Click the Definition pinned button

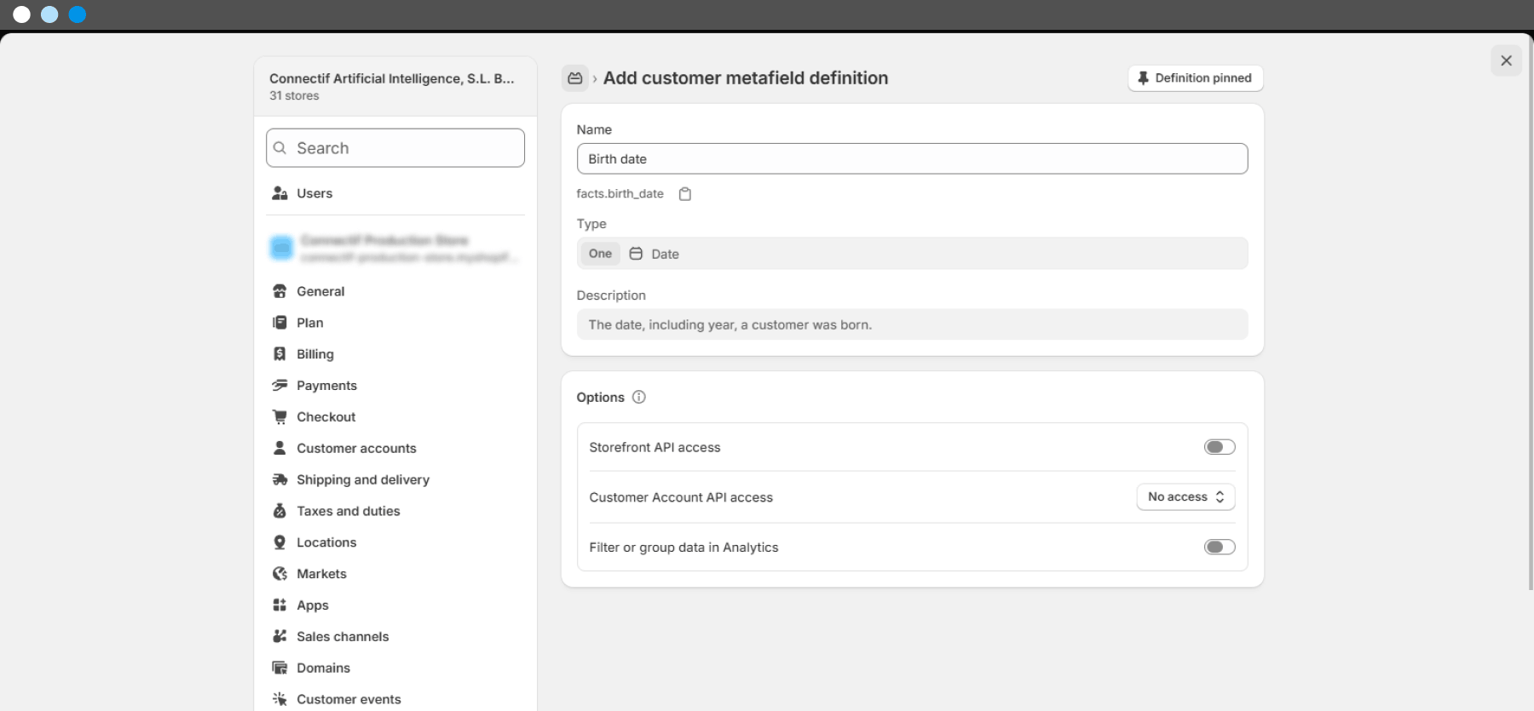point(1195,78)
